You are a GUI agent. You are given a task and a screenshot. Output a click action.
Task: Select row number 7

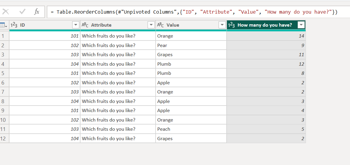click(4, 92)
